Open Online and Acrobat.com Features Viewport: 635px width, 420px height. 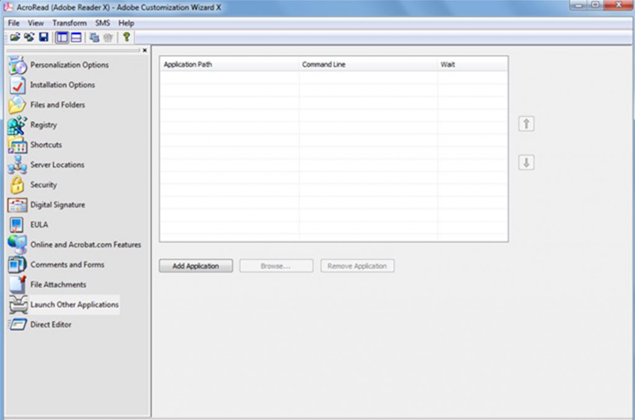coord(75,245)
